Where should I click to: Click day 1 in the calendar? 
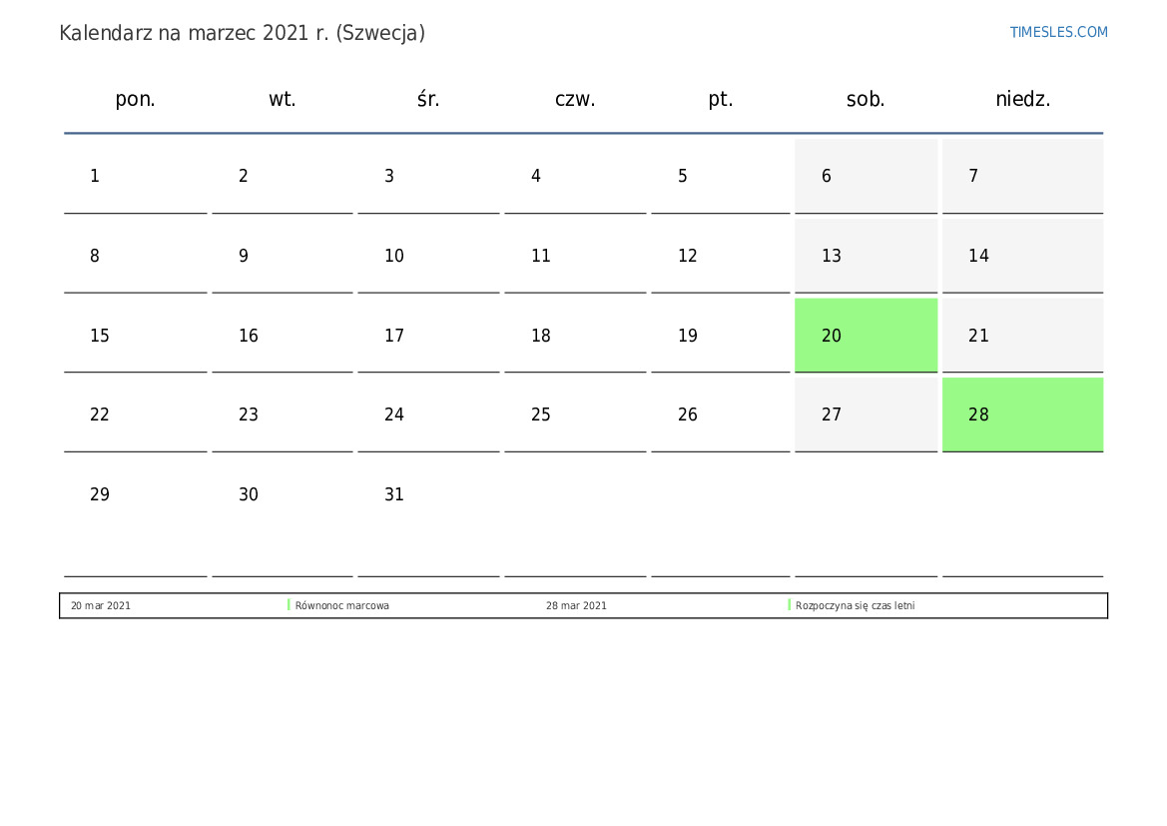coord(136,176)
